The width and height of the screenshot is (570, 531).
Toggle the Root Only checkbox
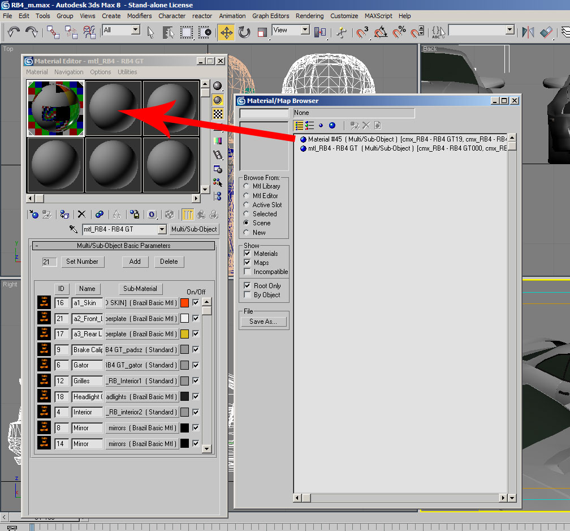point(247,285)
